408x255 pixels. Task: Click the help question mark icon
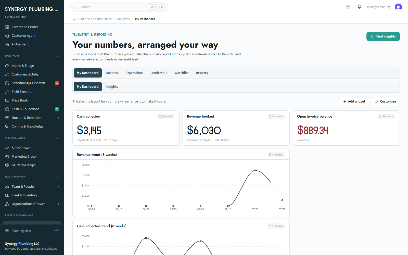[348, 7]
